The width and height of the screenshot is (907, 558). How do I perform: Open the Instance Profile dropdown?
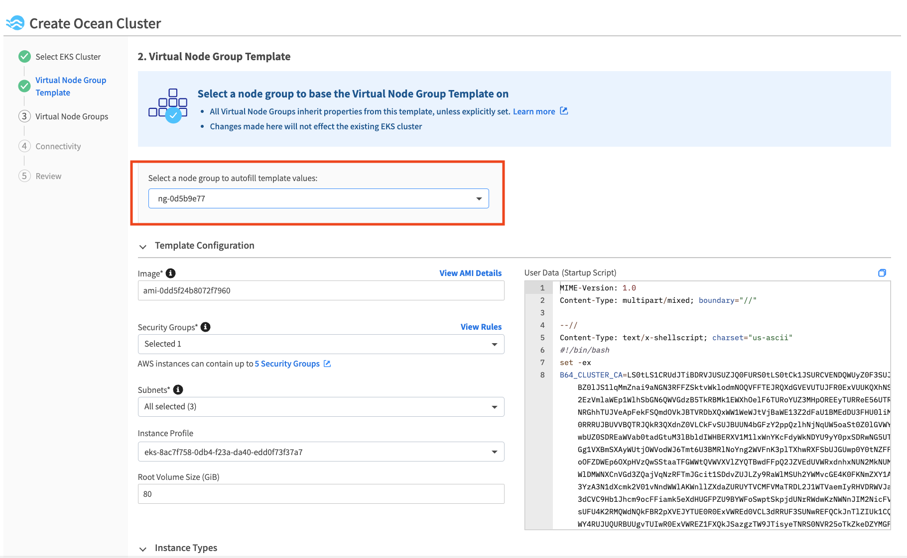click(x=321, y=452)
